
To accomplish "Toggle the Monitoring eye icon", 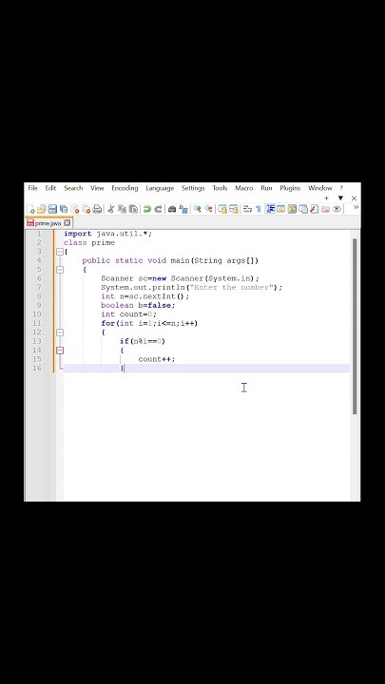I will 337,209.
